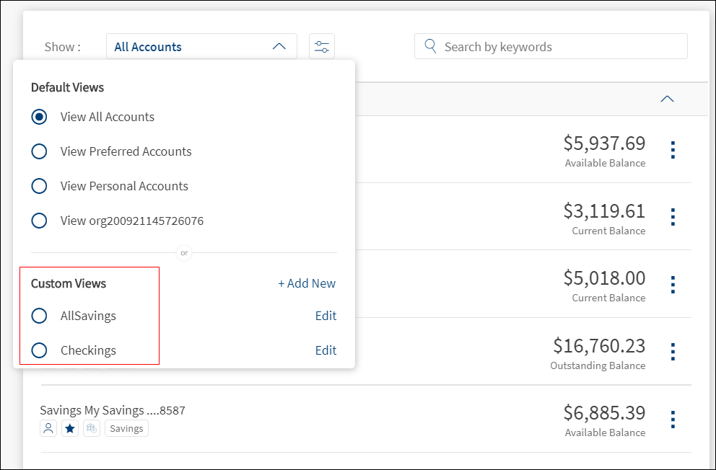Click the magnifying glass search icon
This screenshot has width=716, height=470.
pyautogui.click(x=430, y=47)
